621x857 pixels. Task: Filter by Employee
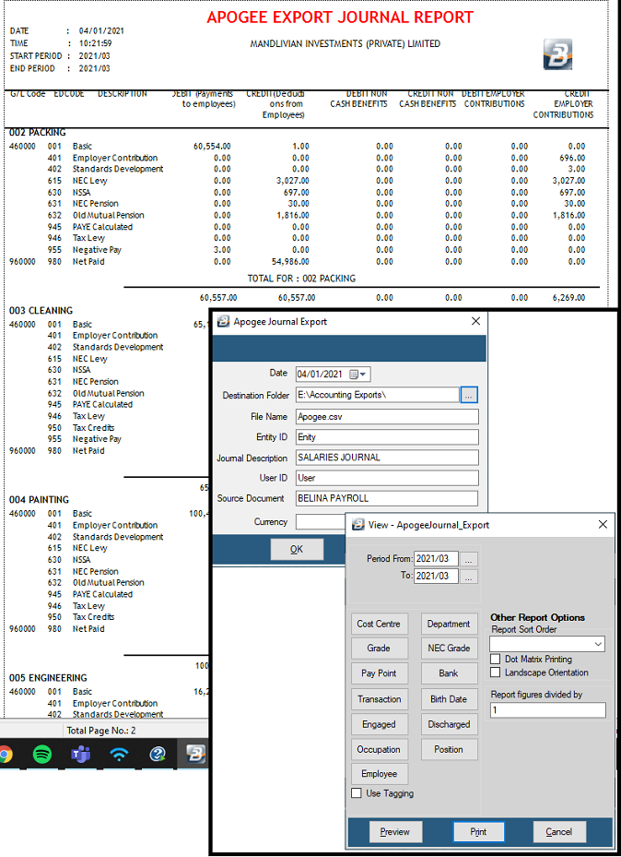[379, 774]
